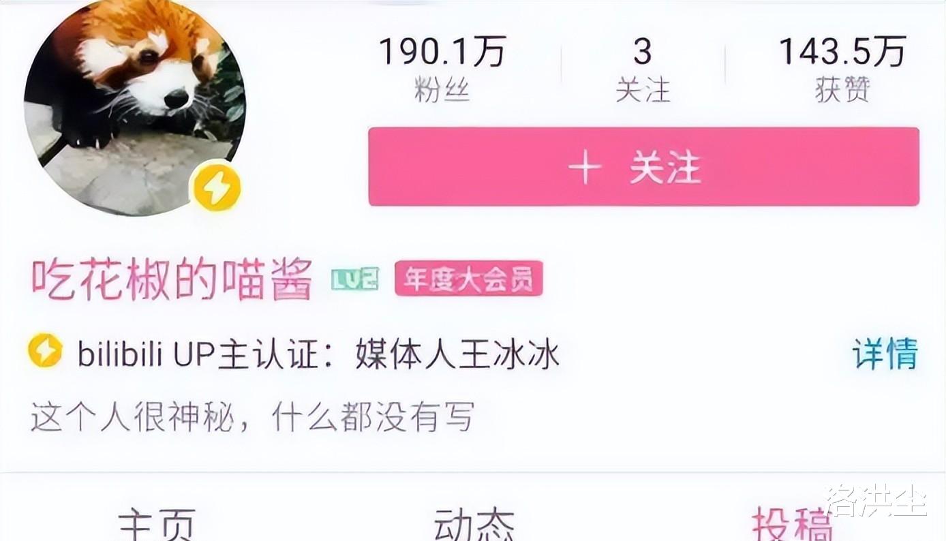View the 190.1万 粉丝 followers list
The image size is (946, 541).
pyautogui.click(x=442, y=69)
